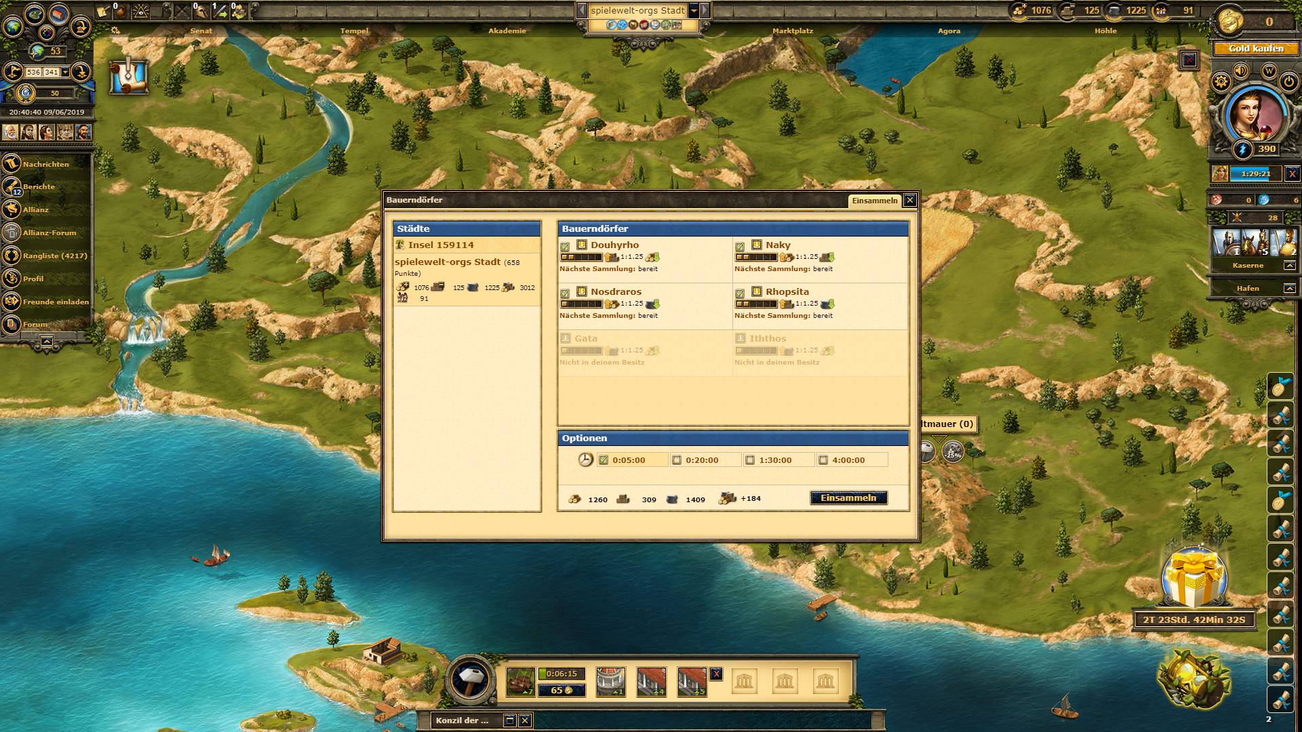Image resolution: width=1302 pixels, height=732 pixels.
Task: Open construction hammer building menu
Action: click(471, 678)
